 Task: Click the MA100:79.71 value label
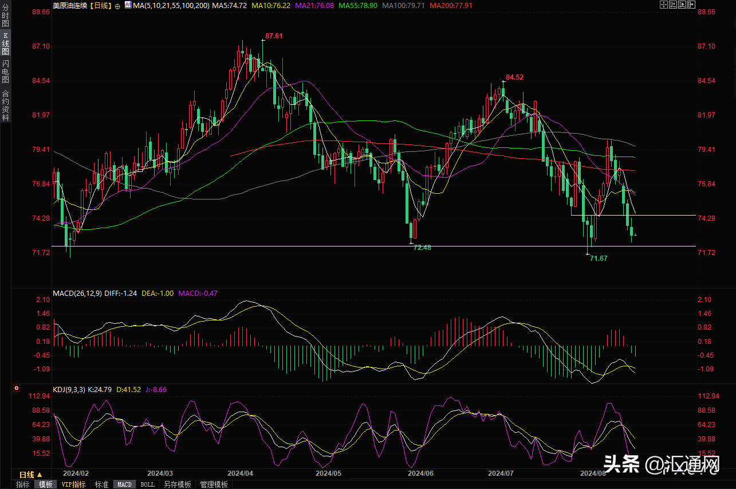tap(403, 5)
